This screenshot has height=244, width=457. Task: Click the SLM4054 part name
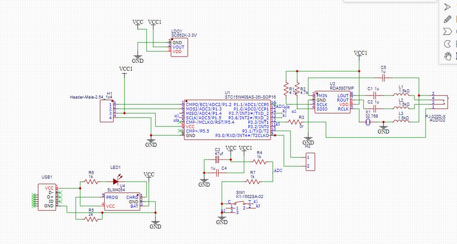116,190
